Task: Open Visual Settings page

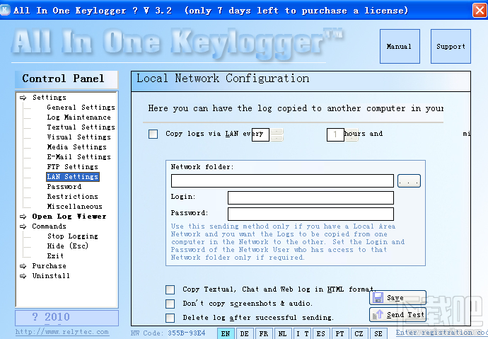Action: pyautogui.click(x=79, y=137)
